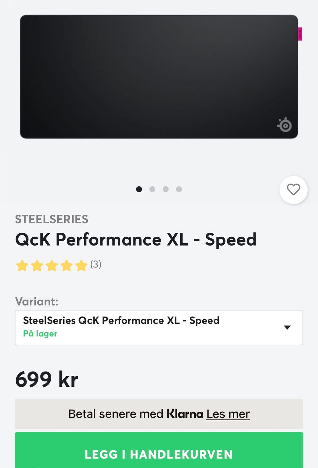Screen dimensions: 318x468
Task: Open the Variant dropdown arrow
Action: pyautogui.click(x=287, y=327)
